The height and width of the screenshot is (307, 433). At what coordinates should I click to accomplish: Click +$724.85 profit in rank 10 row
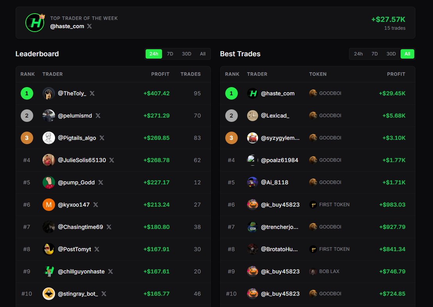[392, 294]
